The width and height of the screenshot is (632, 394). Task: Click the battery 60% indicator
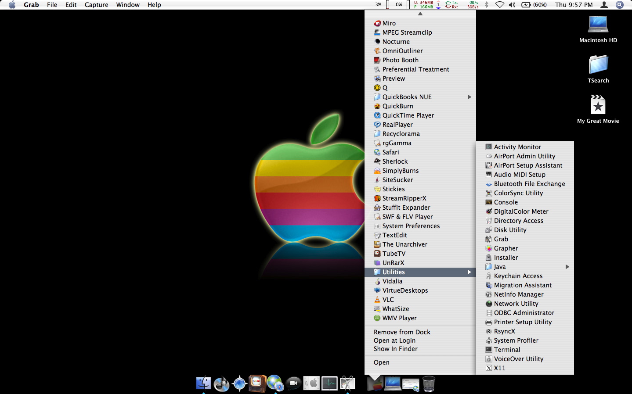[534, 5]
